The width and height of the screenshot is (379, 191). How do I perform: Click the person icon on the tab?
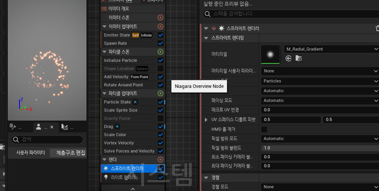(x=39, y=127)
